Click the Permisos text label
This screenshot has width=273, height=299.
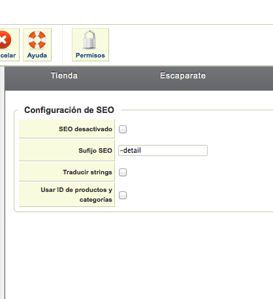click(90, 55)
